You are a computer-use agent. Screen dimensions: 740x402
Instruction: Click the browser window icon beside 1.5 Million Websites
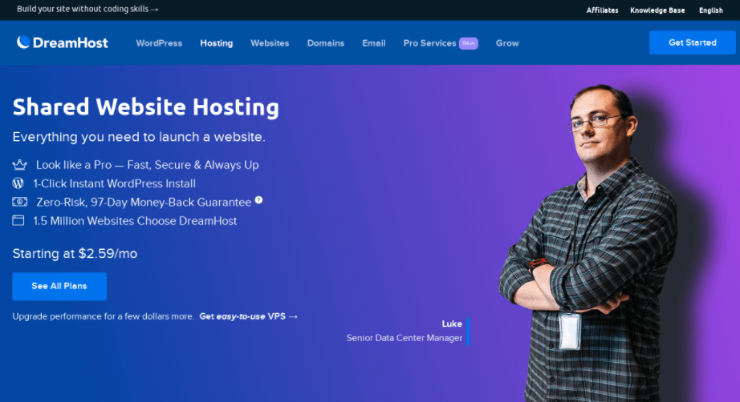tap(18, 220)
